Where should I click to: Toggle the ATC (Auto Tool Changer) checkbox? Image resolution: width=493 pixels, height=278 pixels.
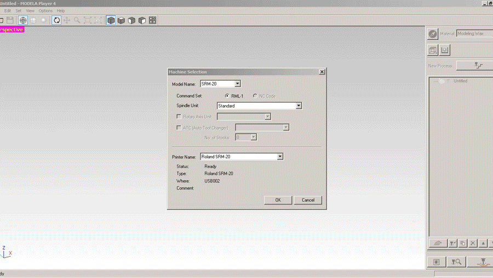[179, 128]
